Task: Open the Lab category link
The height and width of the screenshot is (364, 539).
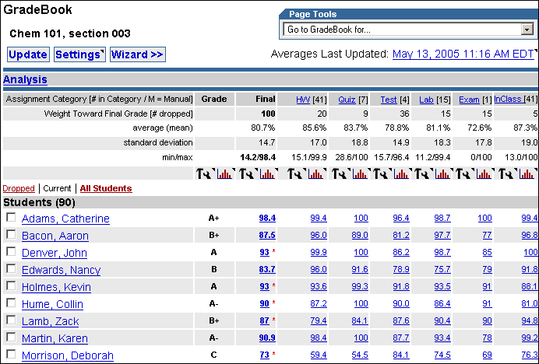Action: (426, 100)
